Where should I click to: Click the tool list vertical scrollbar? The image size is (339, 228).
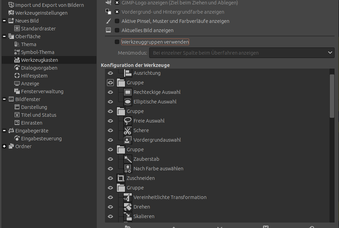[332, 96]
